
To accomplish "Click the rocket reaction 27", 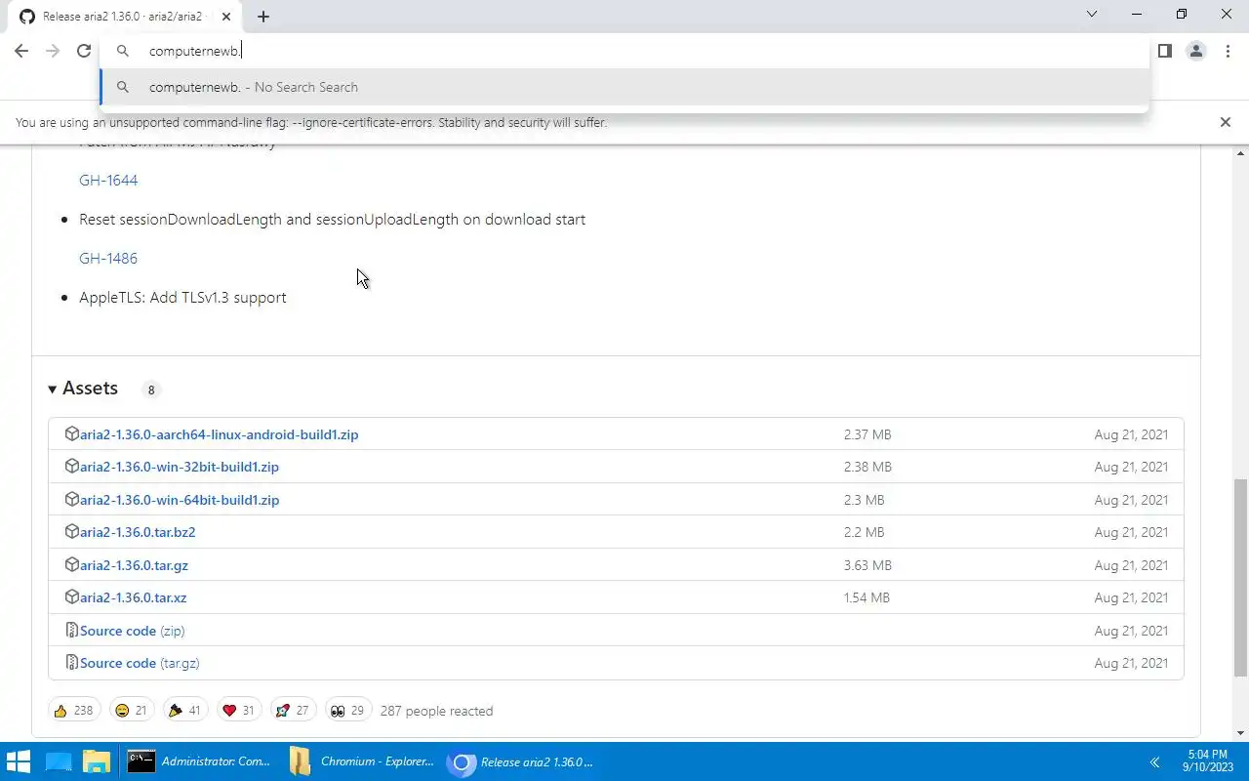I will click(x=292, y=711).
